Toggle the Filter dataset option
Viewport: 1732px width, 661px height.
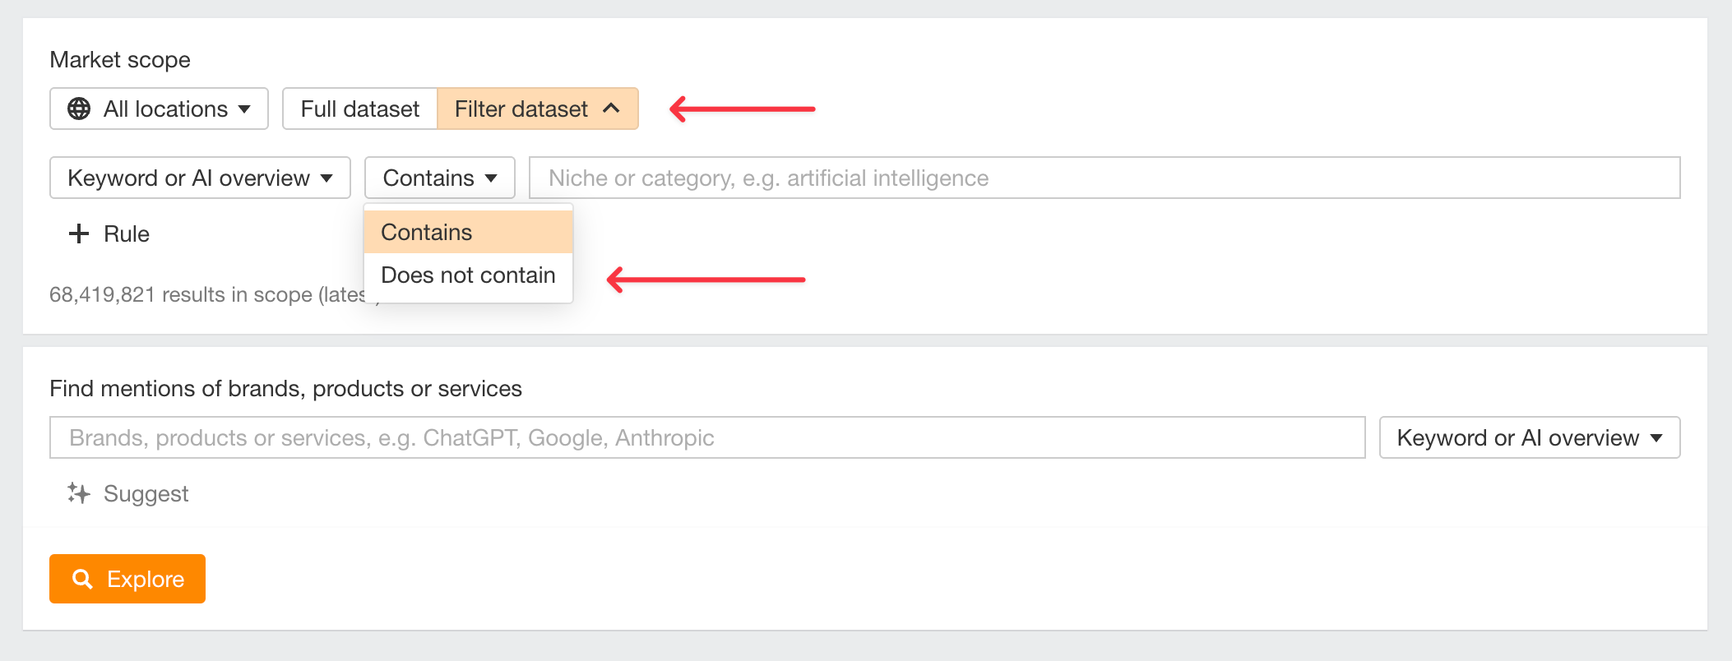click(x=538, y=109)
